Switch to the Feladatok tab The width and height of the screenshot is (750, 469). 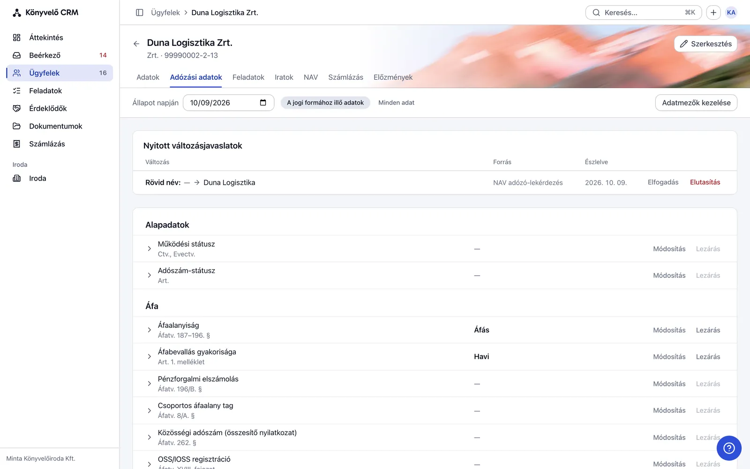[248, 77]
